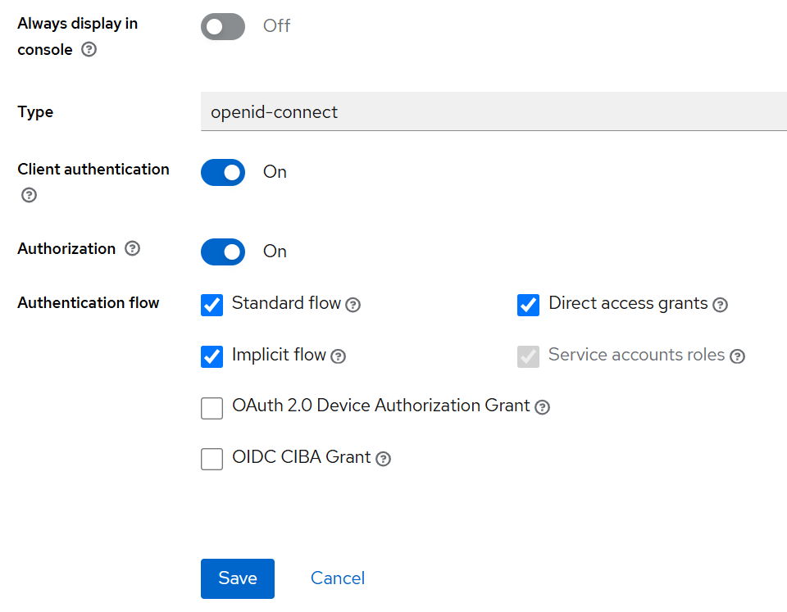Enable Always display in console toggle

(223, 26)
